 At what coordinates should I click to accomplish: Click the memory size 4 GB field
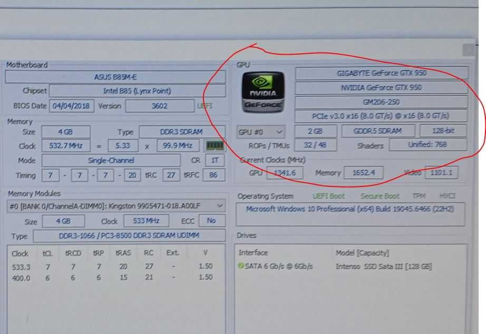tap(66, 132)
